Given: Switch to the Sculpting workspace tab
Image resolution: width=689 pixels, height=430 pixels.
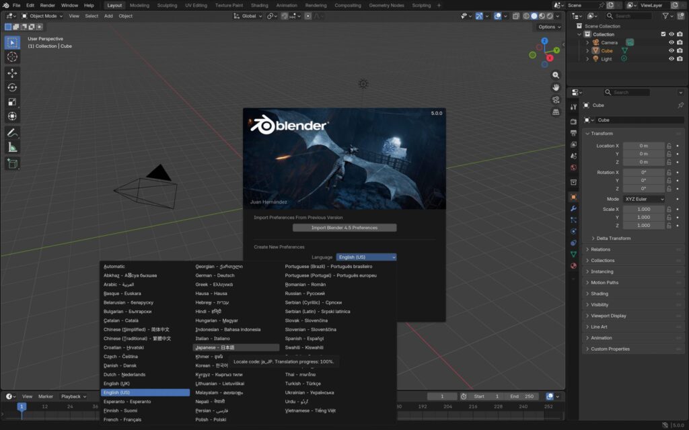Looking at the screenshot, I should (x=167, y=5).
